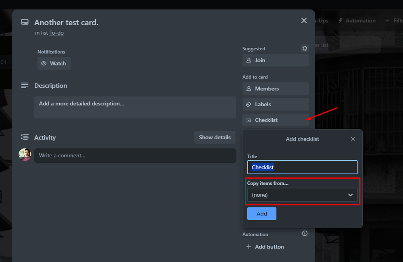
Task: Click the Activity section icon
Action: (x=25, y=137)
